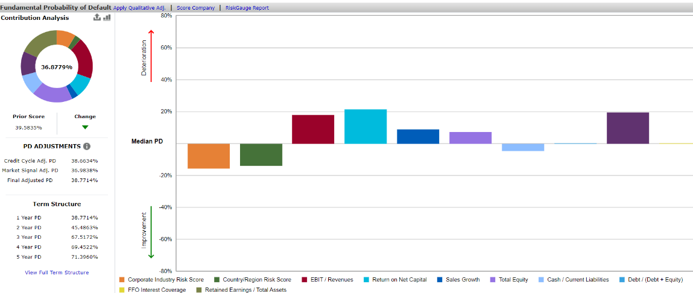Switch to bar chart view icon
The width and height of the screenshot is (693, 293).
[x=107, y=17]
